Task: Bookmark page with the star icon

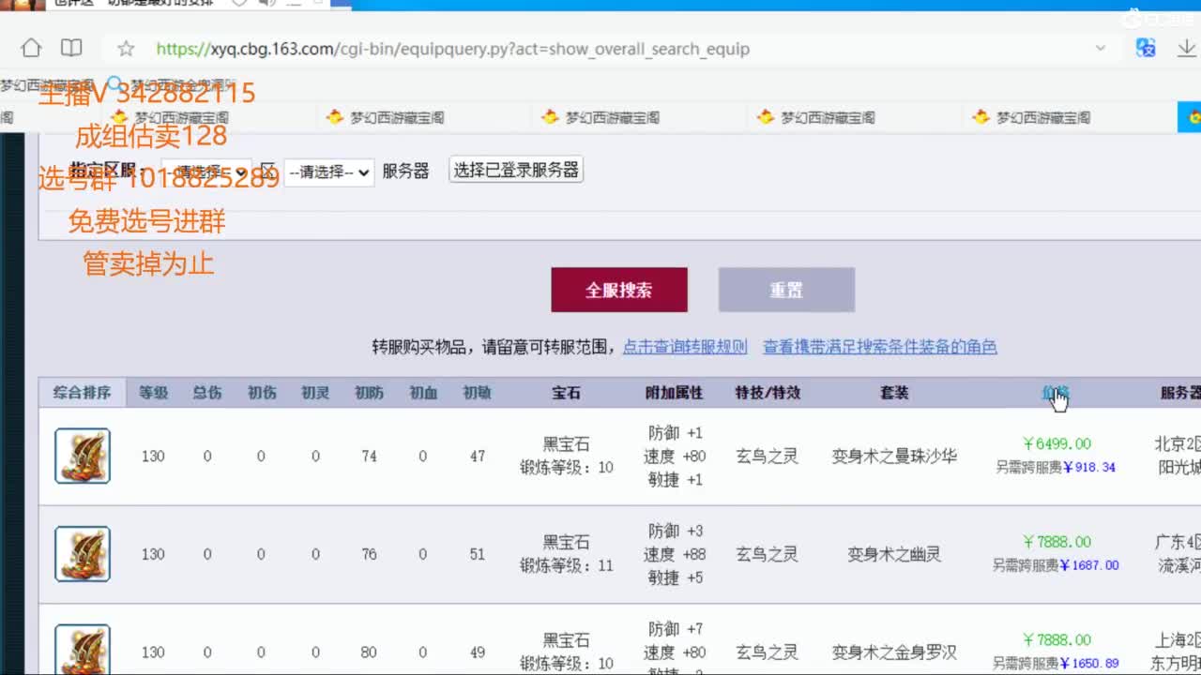Action: (126, 49)
